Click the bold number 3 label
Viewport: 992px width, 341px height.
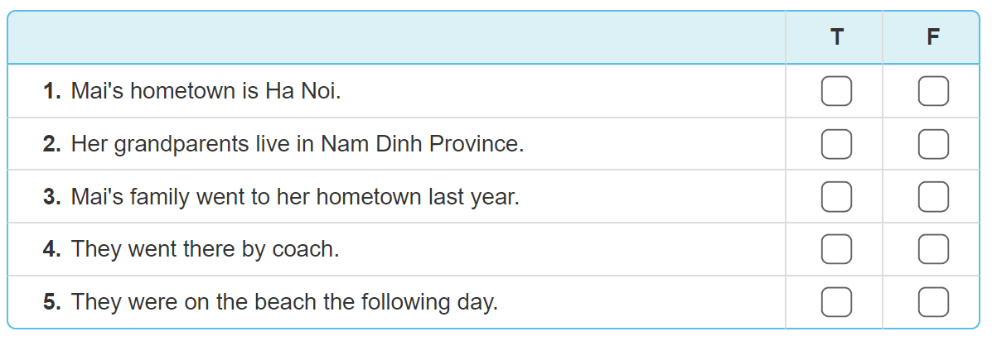tap(51, 197)
